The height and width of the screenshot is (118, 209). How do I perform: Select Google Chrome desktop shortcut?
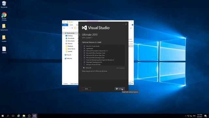point(4,16)
